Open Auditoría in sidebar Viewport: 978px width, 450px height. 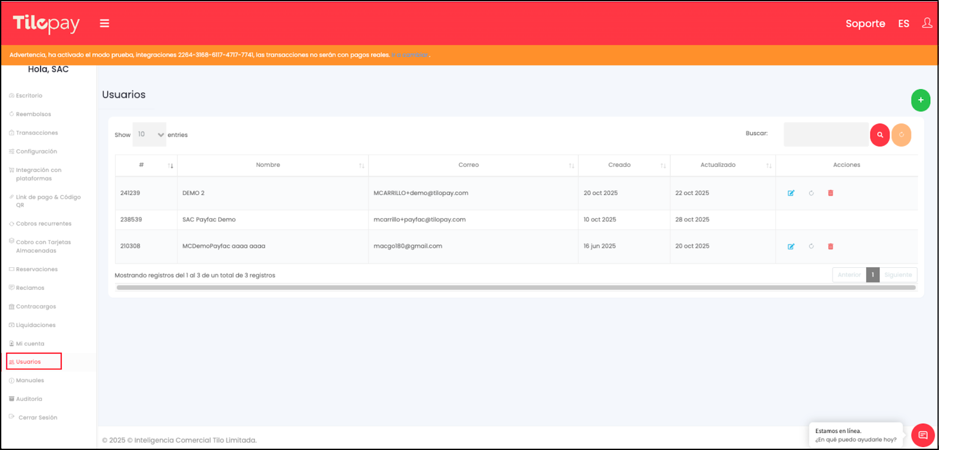26,399
